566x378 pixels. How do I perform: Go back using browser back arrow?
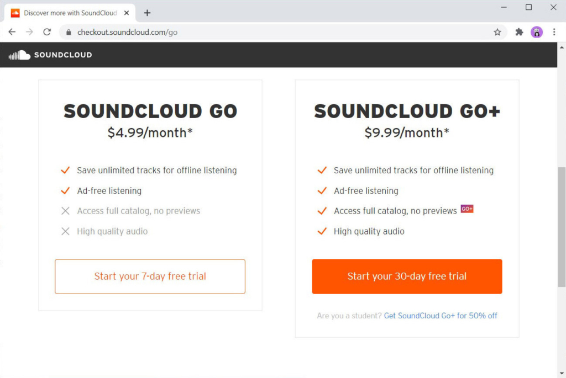[x=12, y=32]
